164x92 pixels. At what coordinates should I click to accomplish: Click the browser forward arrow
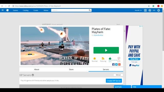[x=6, y=6]
